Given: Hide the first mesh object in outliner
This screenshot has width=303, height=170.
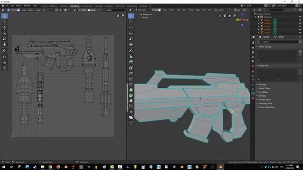Looking at the screenshot, I should pos(300,20).
